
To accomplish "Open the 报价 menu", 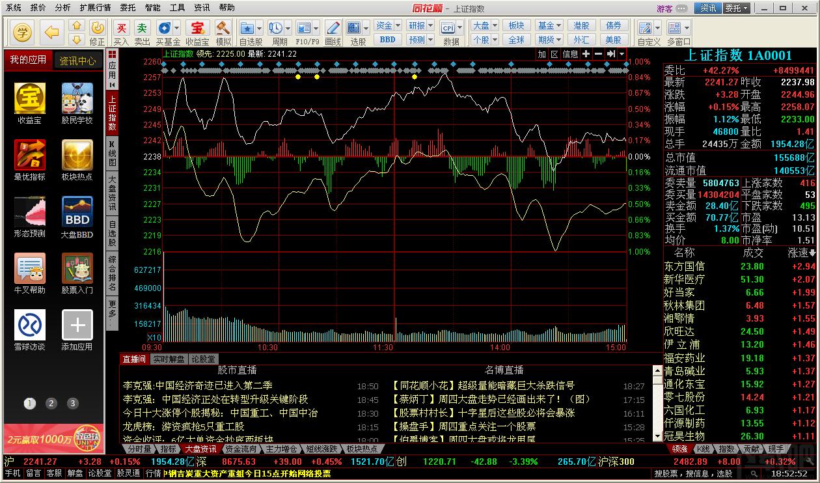I will click(38, 8).
